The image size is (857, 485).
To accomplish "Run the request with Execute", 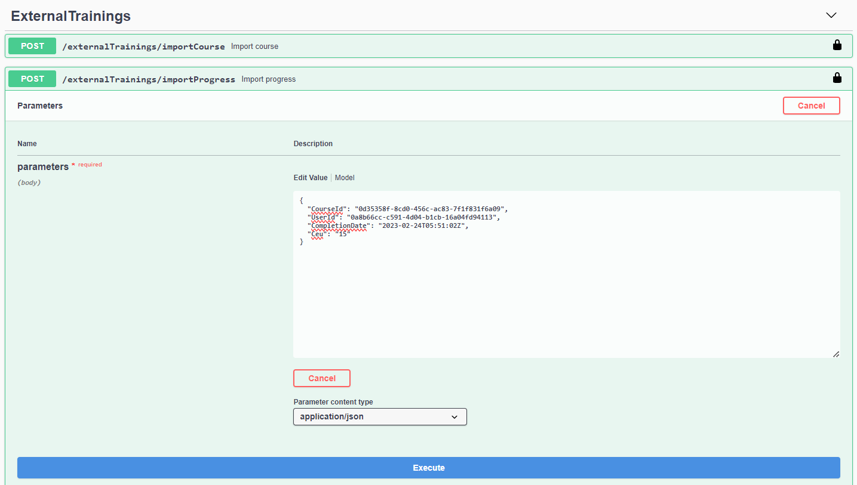I will 428,468.
